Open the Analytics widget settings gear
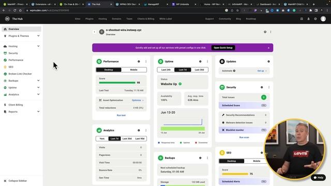This screenshot has width=331, height=186. point(139,130)
